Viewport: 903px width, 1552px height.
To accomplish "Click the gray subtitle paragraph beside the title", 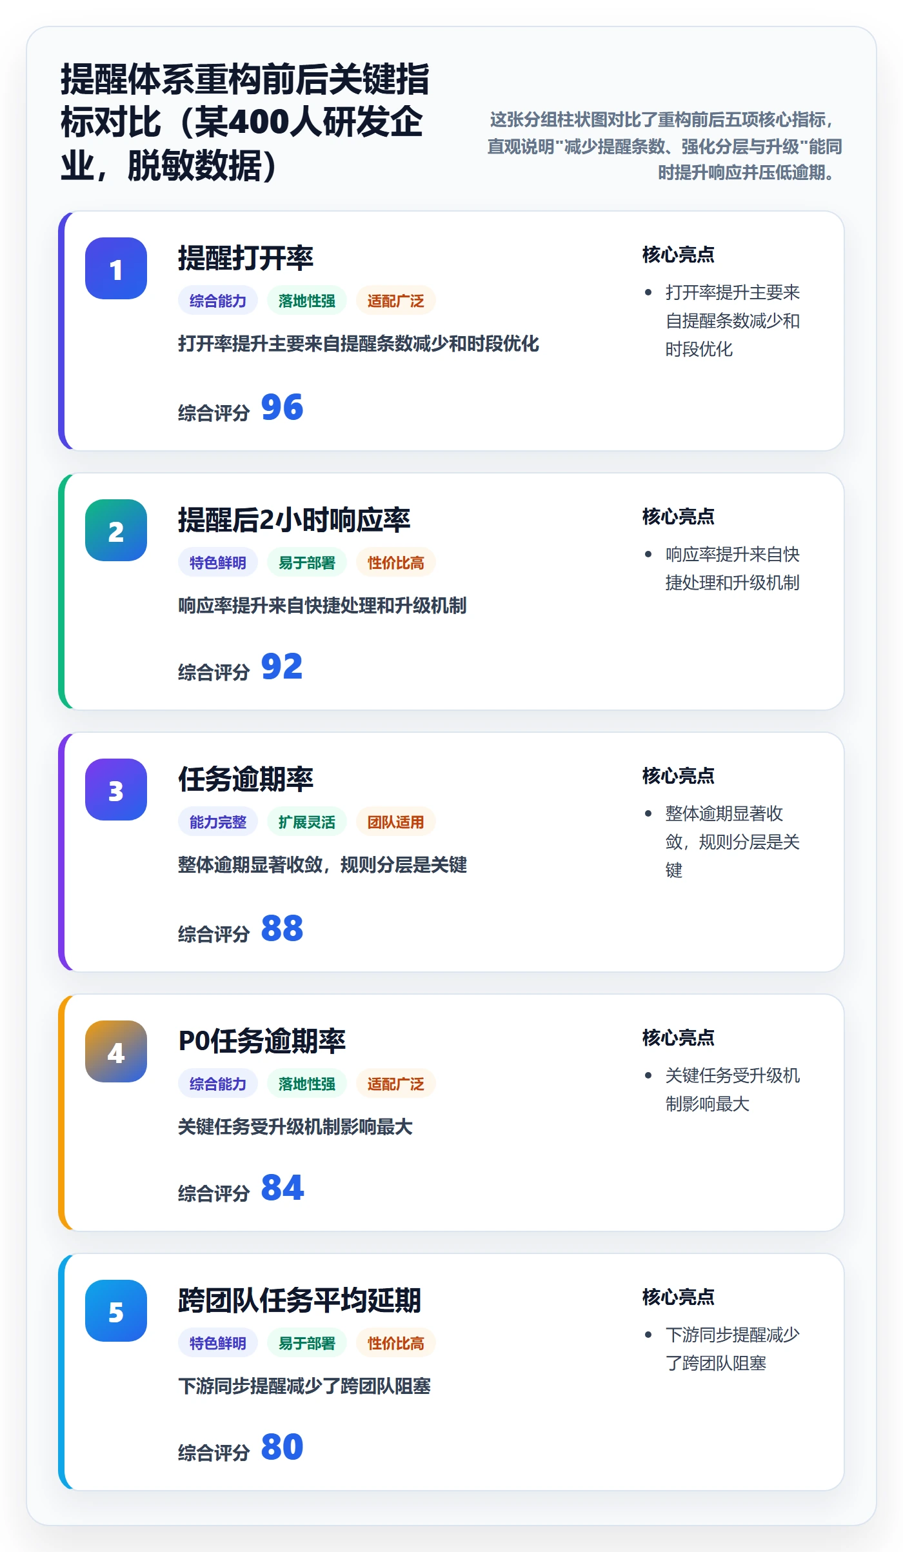I will click(x=664, y=146).
